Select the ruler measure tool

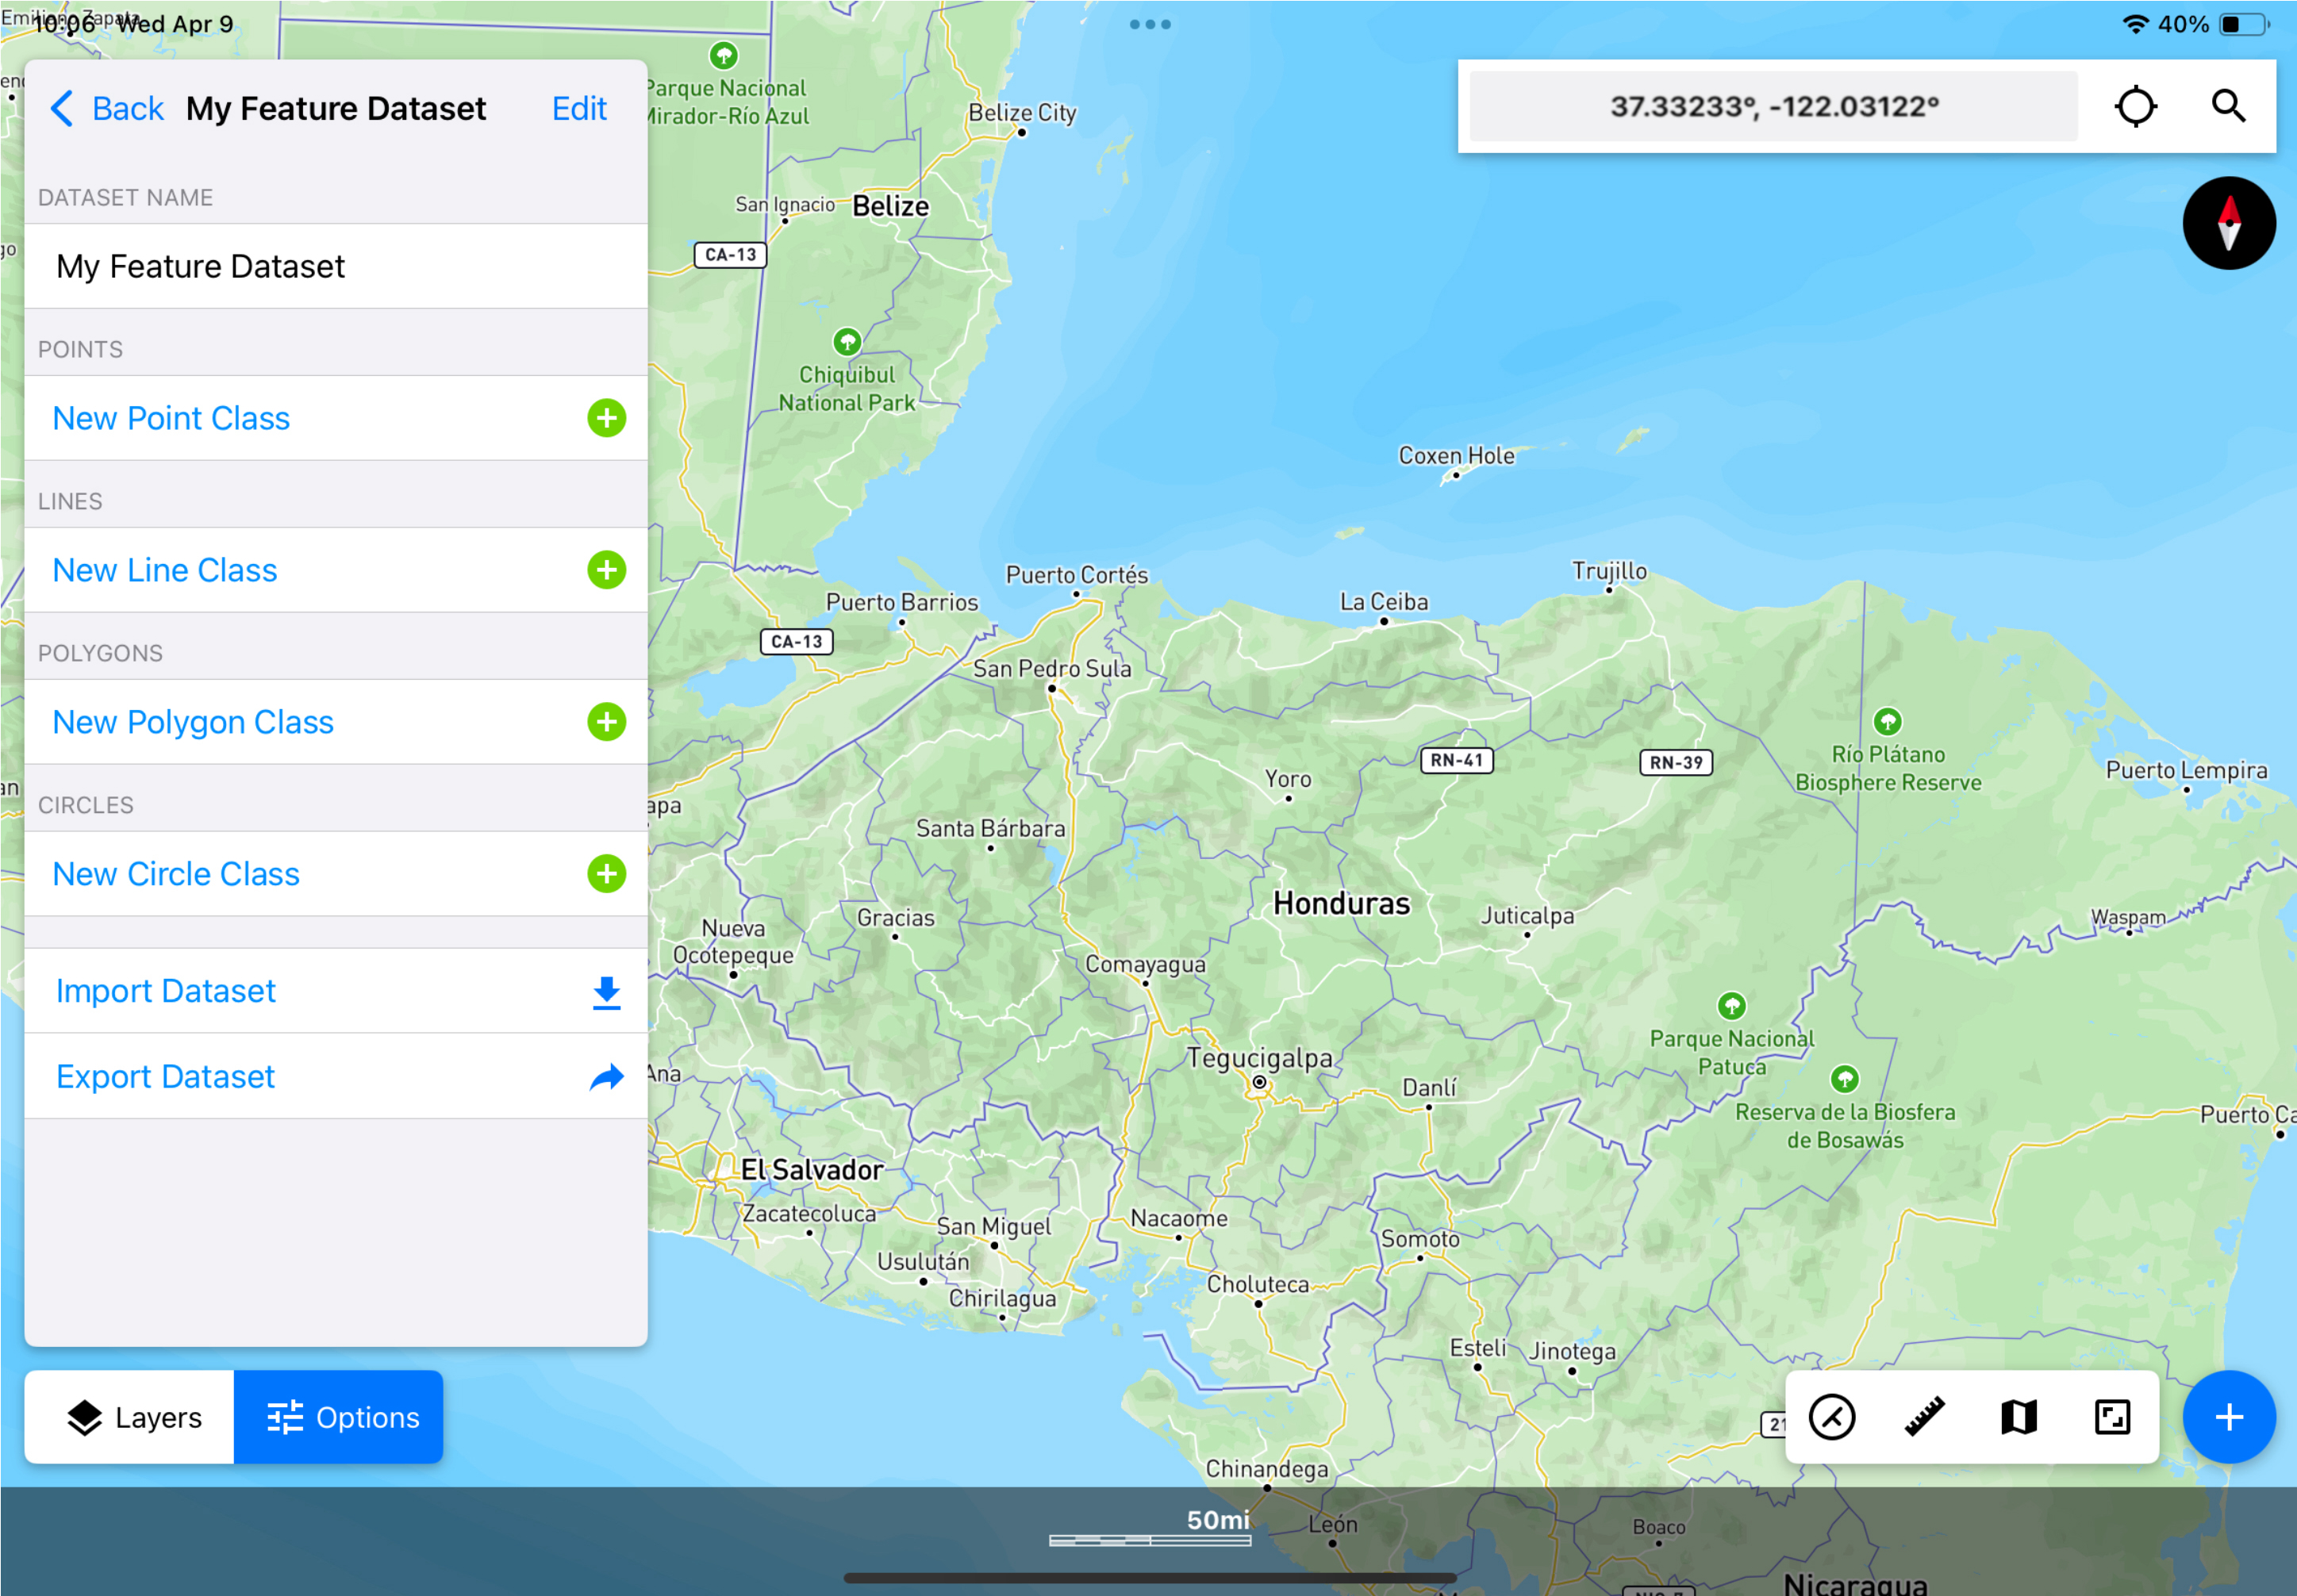[x=1924, y=1417]
